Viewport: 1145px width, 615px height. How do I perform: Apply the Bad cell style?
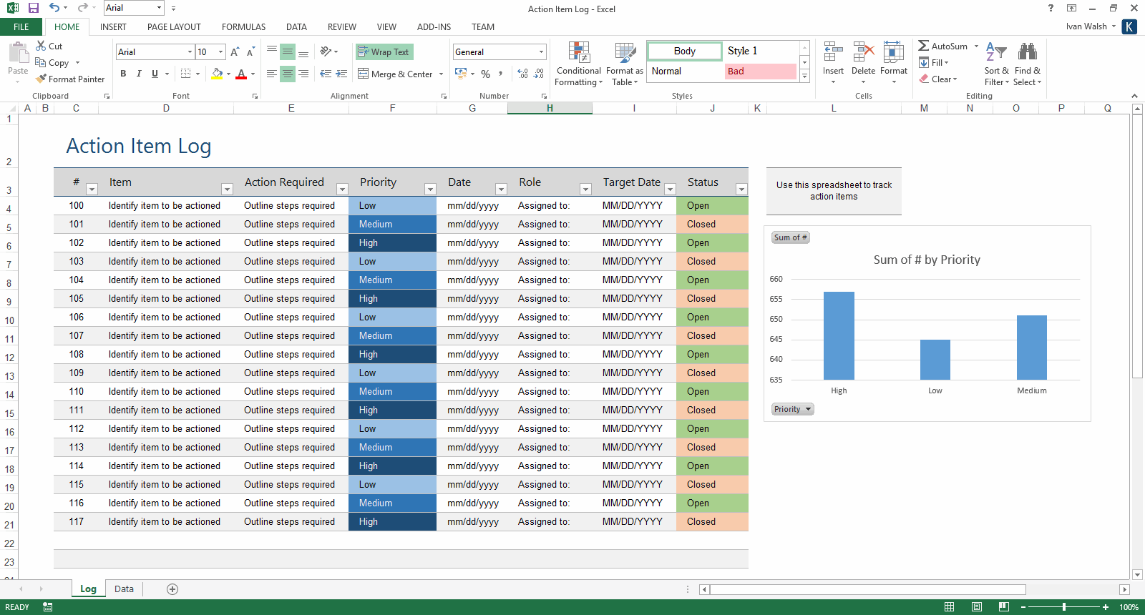point(759,72)
